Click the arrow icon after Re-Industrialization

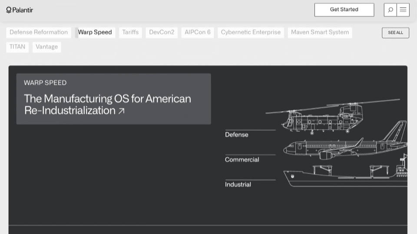(x=121, y=111)
